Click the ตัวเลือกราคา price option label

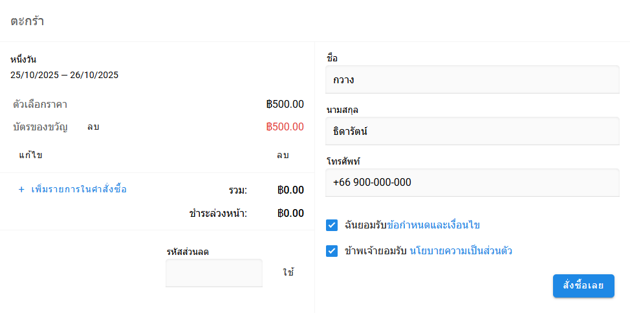click(40, 105)
